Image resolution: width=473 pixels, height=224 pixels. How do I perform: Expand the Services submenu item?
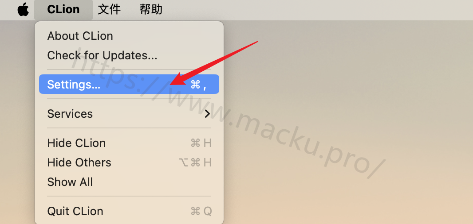tap(129, 114)
